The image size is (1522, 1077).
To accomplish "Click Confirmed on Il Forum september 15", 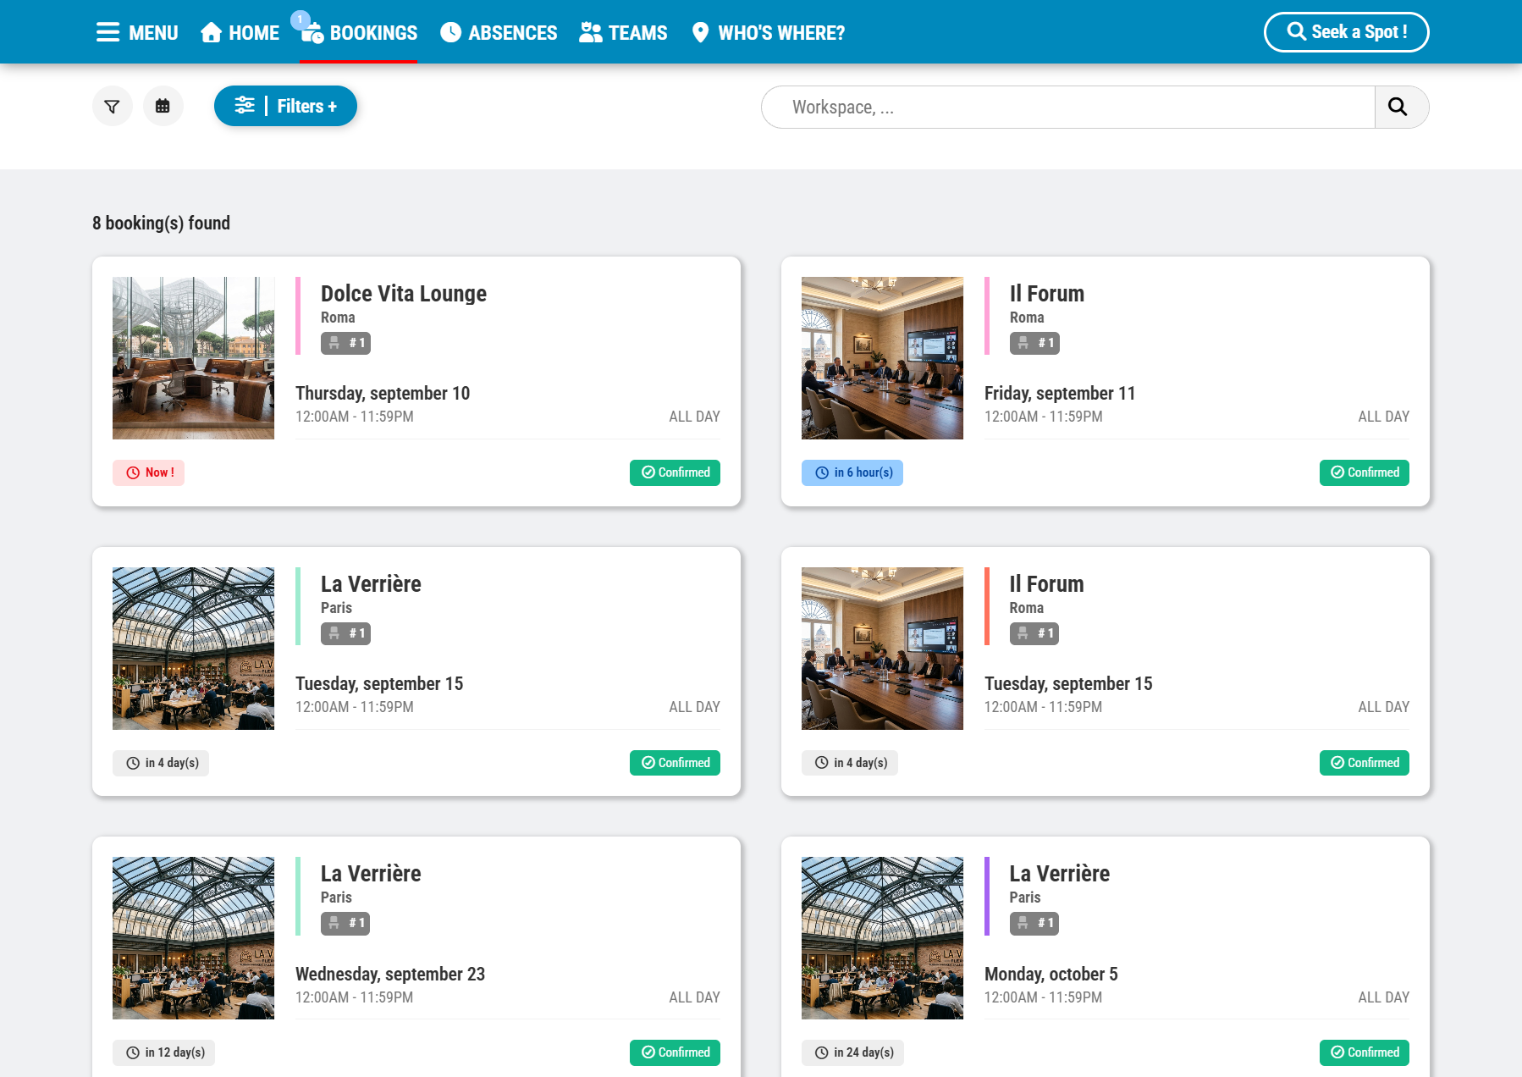I will click(1365, 763).
